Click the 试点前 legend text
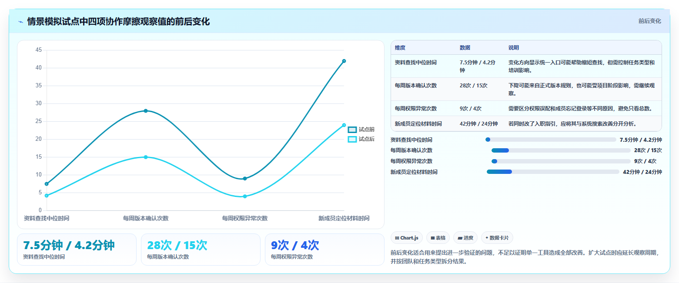The image size is (679, 283). click(367, 130)
